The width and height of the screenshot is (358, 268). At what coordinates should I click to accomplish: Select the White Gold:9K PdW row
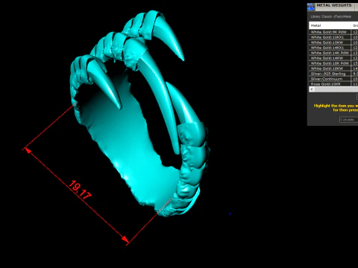333,32
